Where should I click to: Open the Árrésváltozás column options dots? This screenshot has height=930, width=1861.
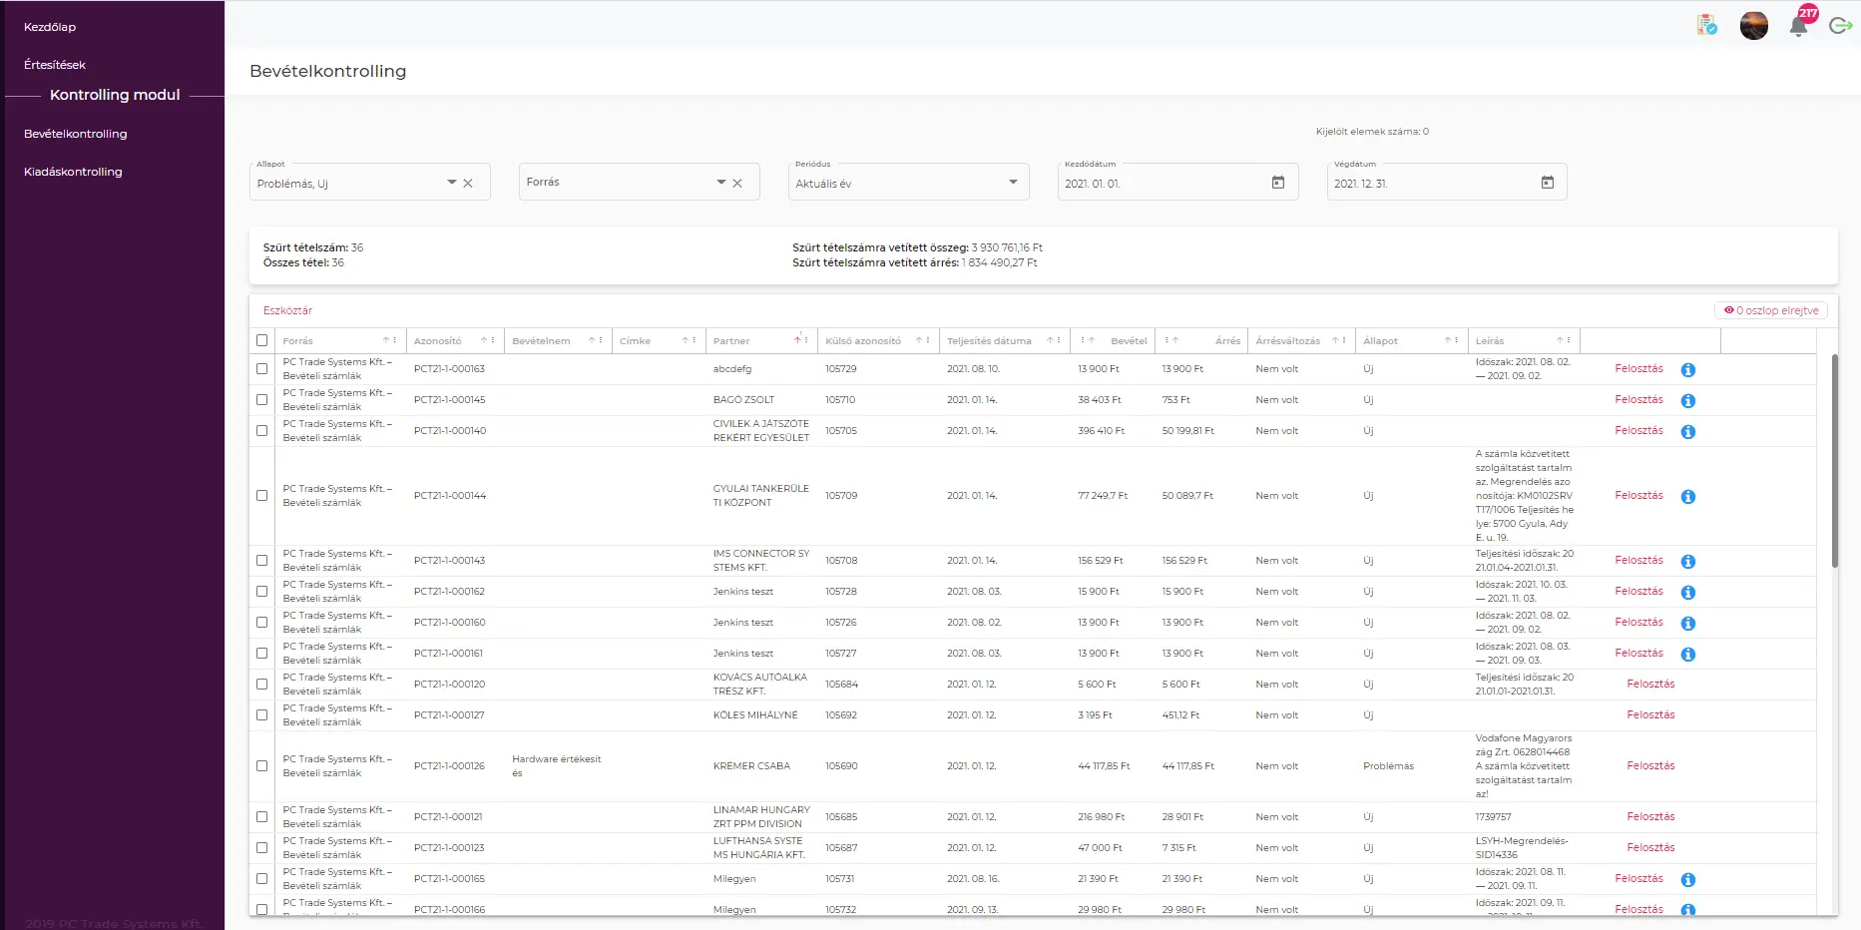pos(1344,340)
